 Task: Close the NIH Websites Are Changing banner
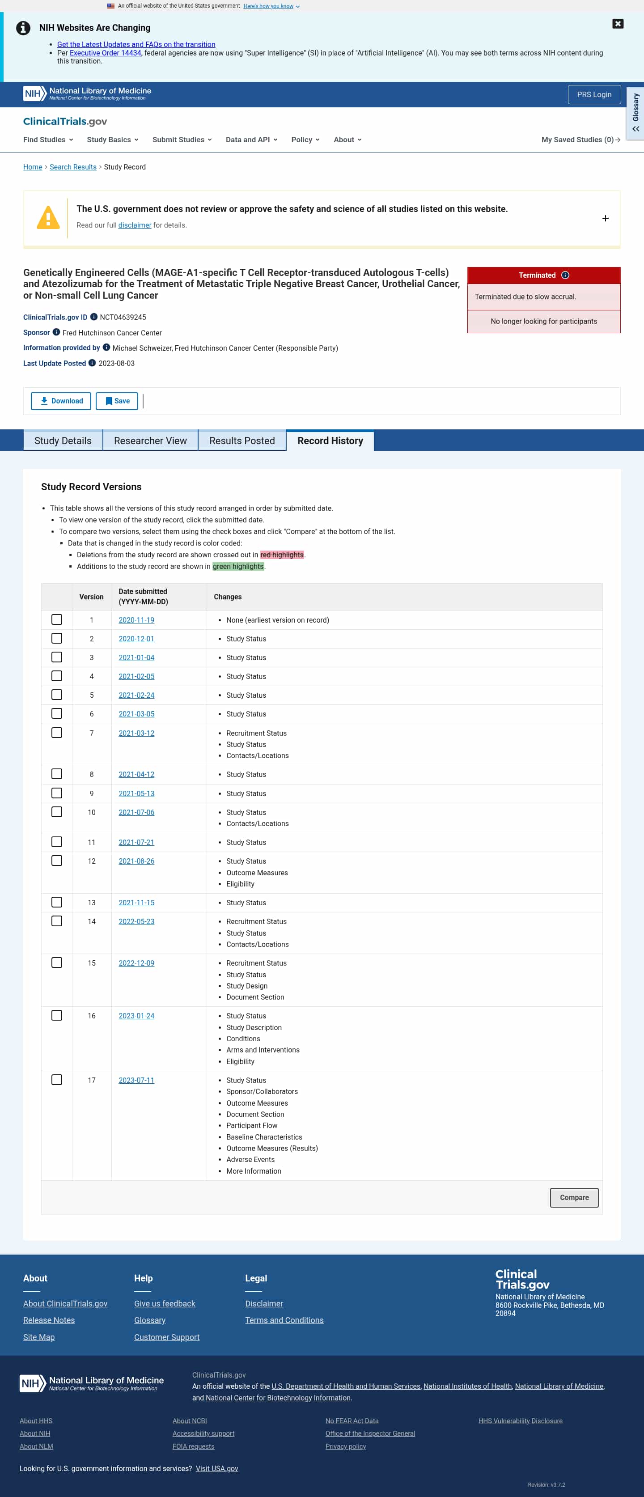(x=618, y=24)
